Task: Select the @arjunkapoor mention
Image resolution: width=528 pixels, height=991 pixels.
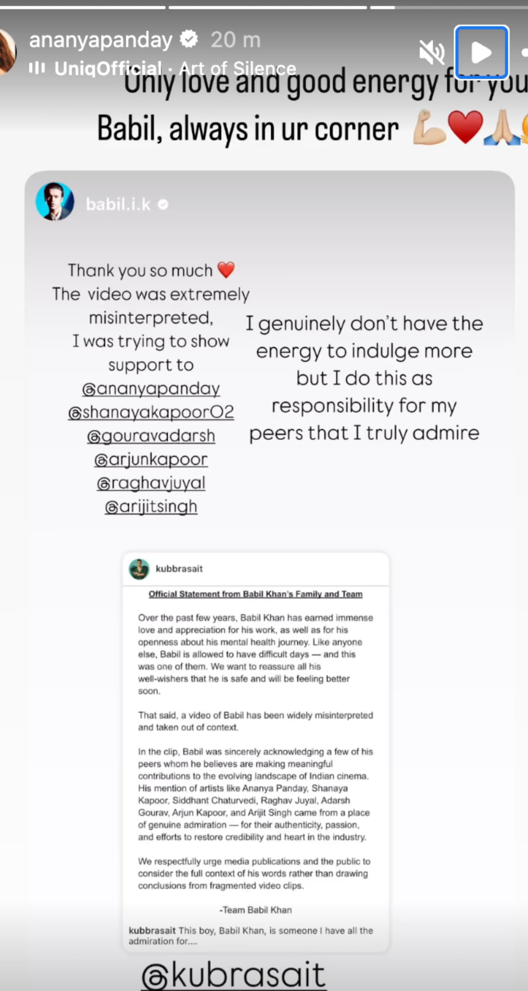Action: pos(151,459)
